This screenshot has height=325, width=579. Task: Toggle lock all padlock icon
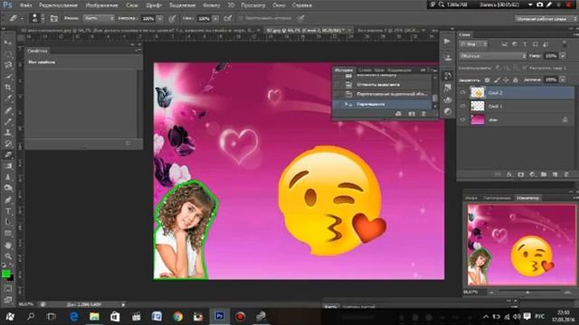pos(516,80)
